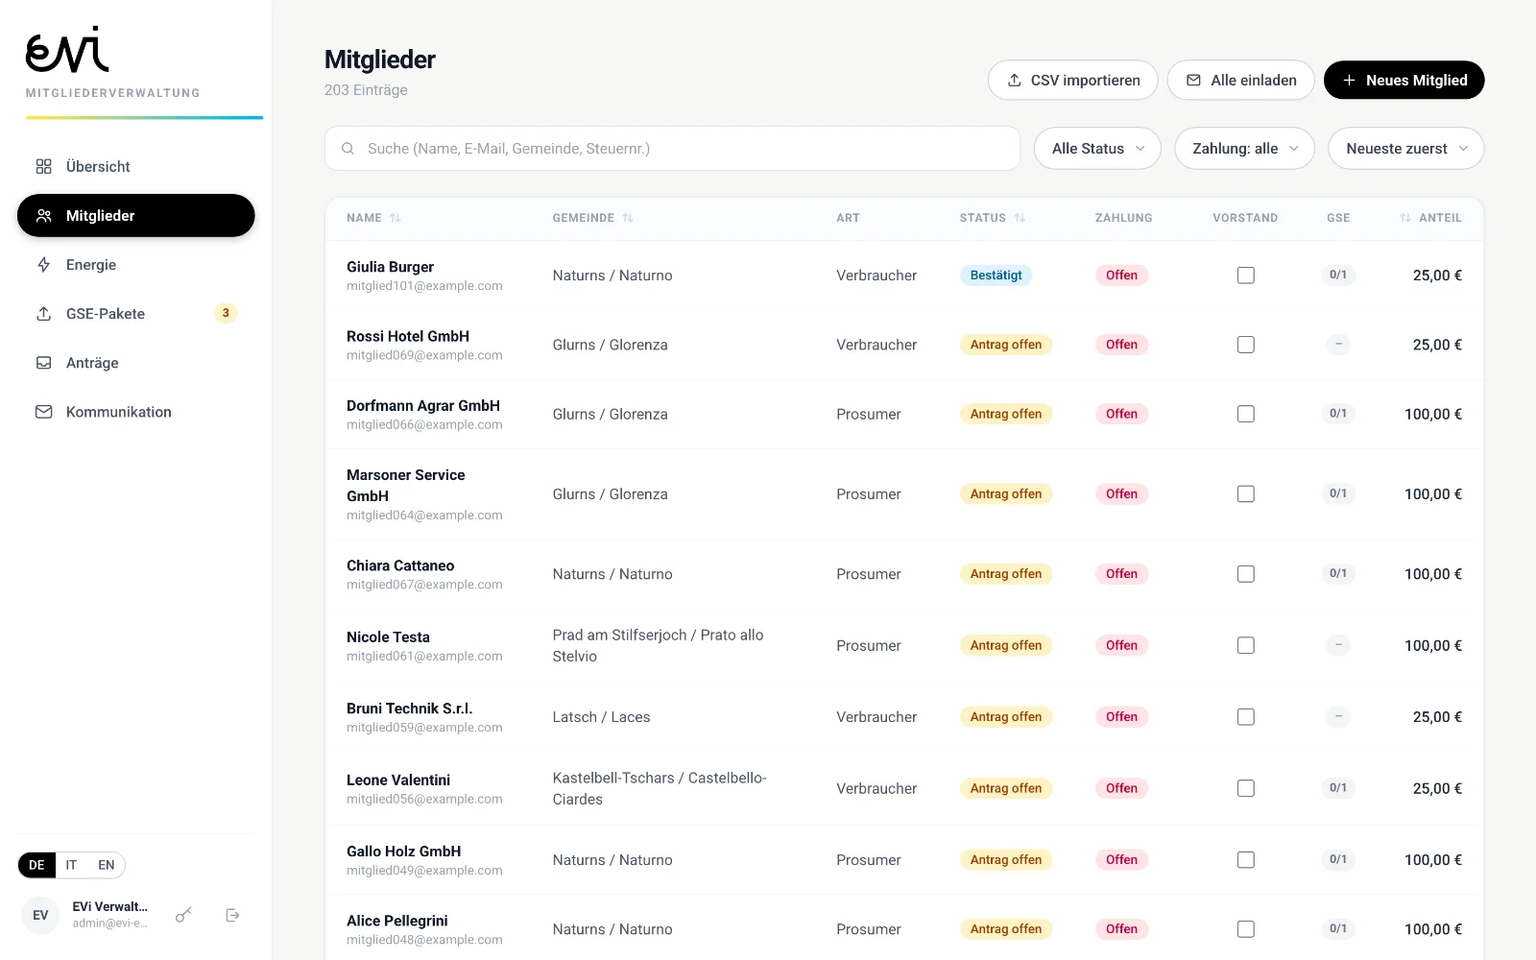Click Neues Mitglied button
The image size is (1536, 960).
(x=1404, y=81)
